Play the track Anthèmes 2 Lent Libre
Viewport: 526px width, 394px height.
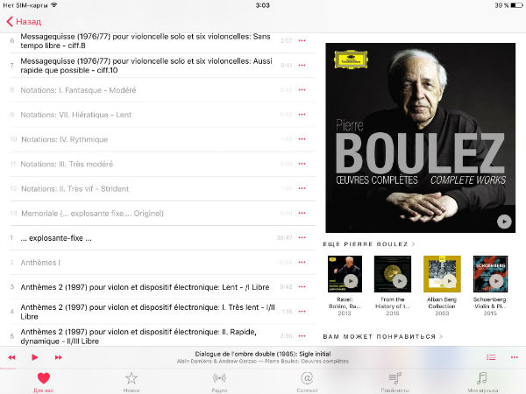click(x=145, y=287)
